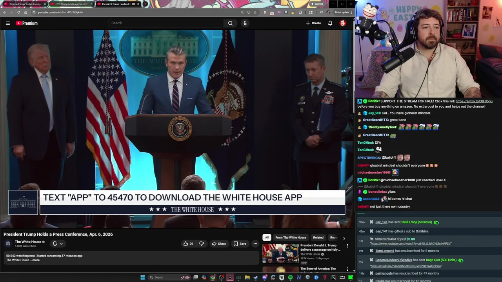Open Steam from the taskbar
The height and width of the screenshot is (282, 502).
pos(256,277)
